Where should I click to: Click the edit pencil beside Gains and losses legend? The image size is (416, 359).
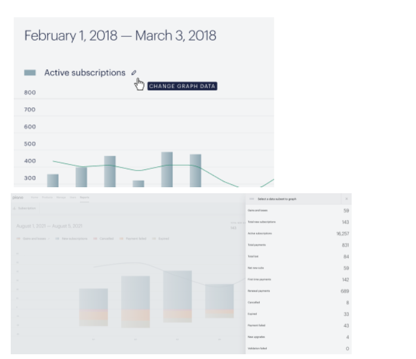click(48, 239)
